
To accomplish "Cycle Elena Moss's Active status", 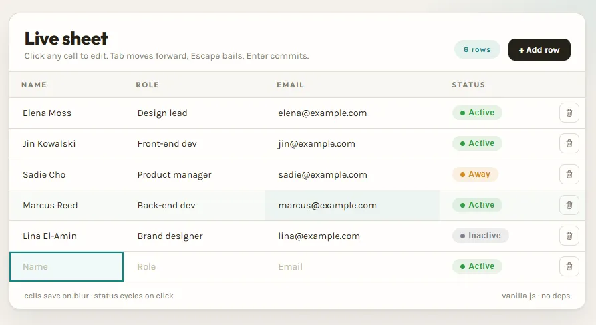I will [477, 113].
